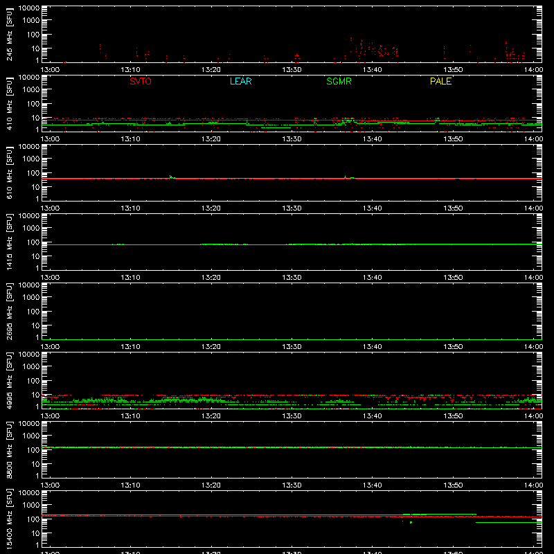554x554 pixels.
Task: Select the 1415 MHz [SFU] axis title
Action: click(9, 242)
